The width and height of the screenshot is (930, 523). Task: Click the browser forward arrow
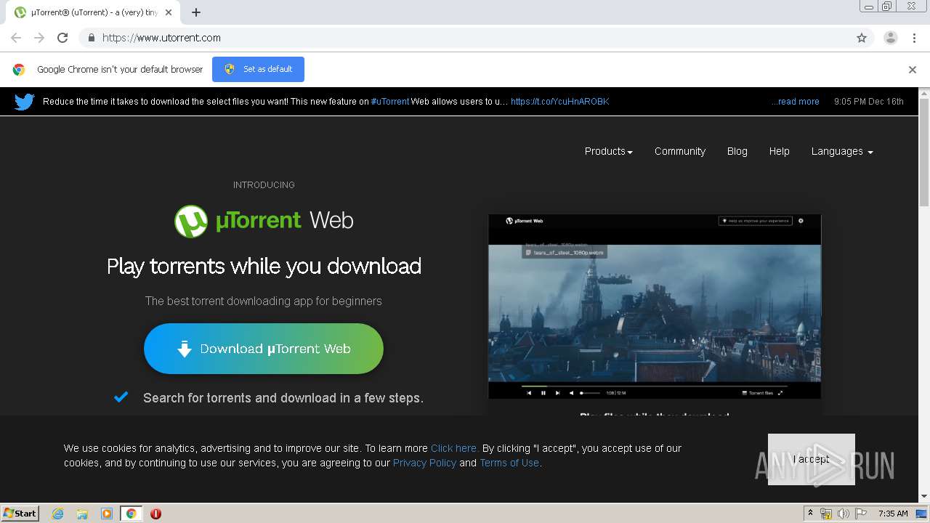[39, 38]
